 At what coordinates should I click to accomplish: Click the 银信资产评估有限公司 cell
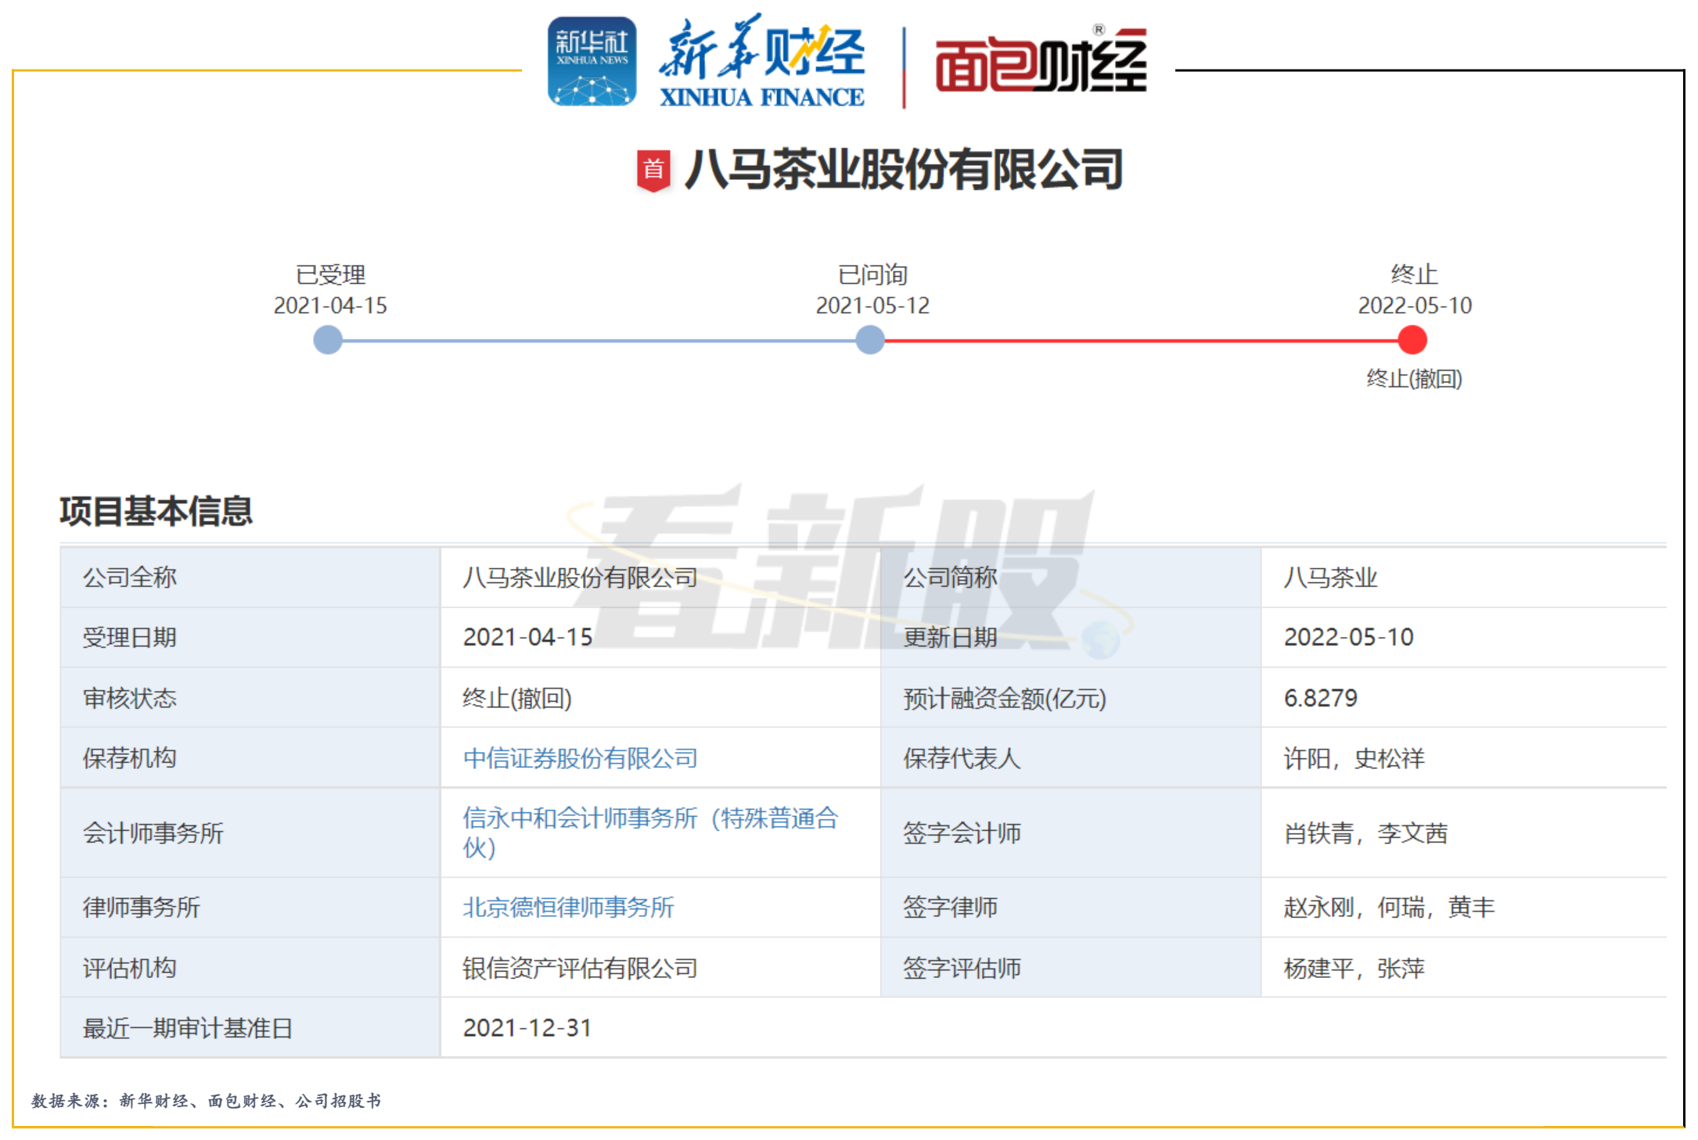point(580,969)
